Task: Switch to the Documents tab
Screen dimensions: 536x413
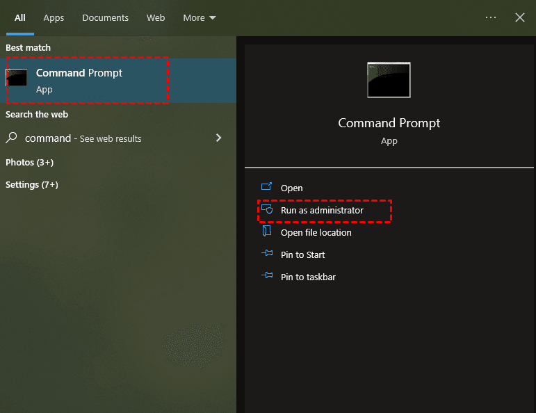Action: tap(105, 17)
